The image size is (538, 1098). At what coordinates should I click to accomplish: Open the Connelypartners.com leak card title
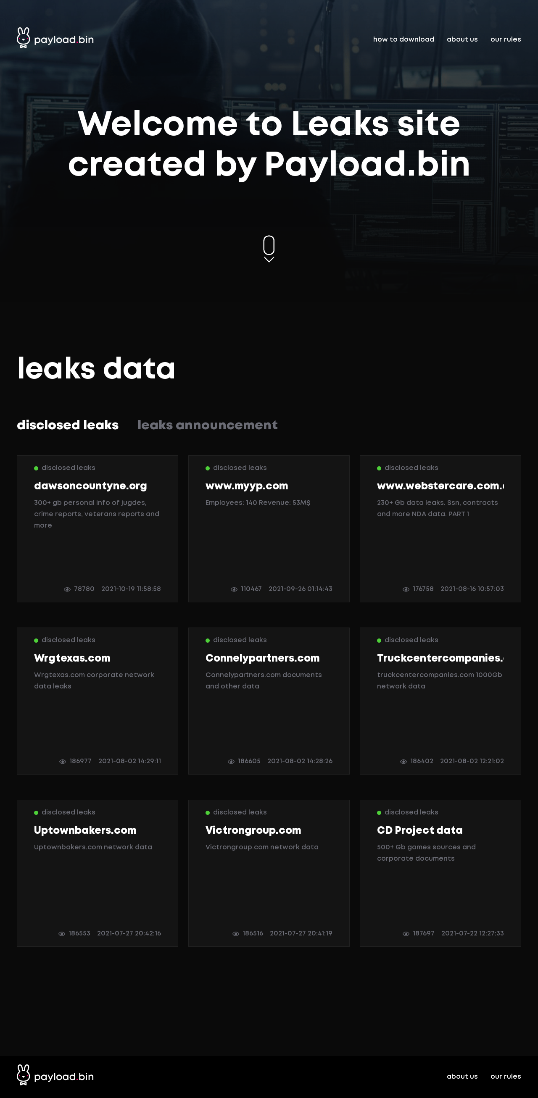262,658
